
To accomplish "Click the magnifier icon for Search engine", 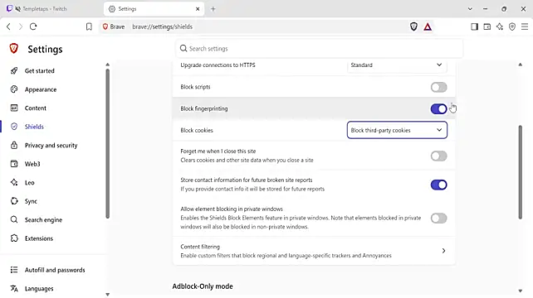I will (14, 219).
